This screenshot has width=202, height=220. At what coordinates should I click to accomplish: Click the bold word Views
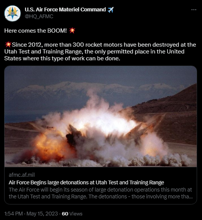[x=76, y=214]
